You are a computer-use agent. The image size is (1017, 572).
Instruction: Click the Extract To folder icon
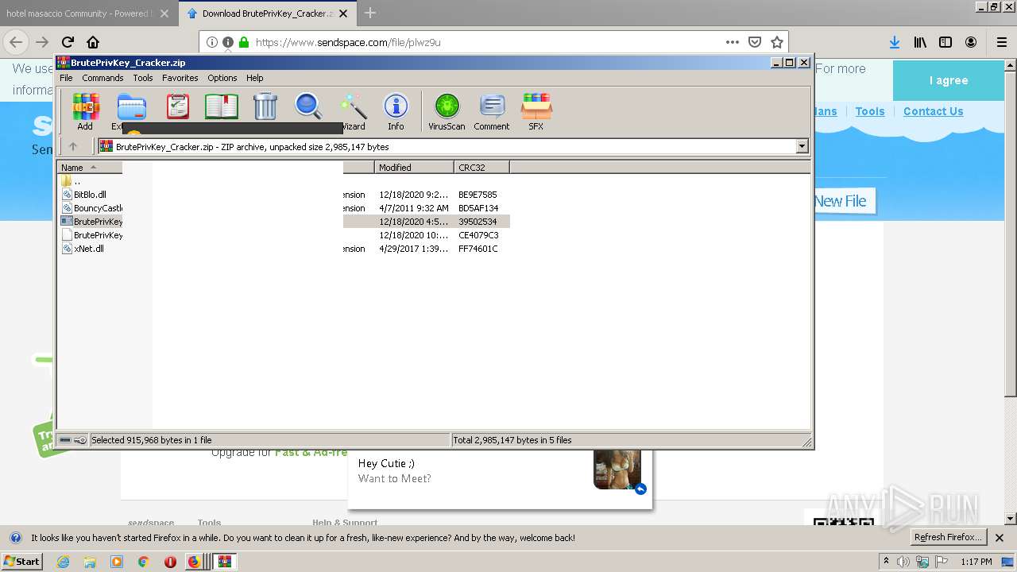[x=131, y=106]
